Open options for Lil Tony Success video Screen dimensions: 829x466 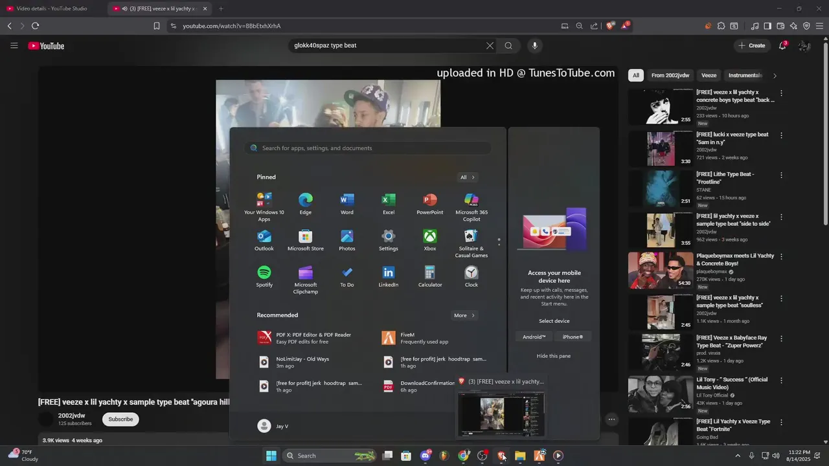(781, 381)
